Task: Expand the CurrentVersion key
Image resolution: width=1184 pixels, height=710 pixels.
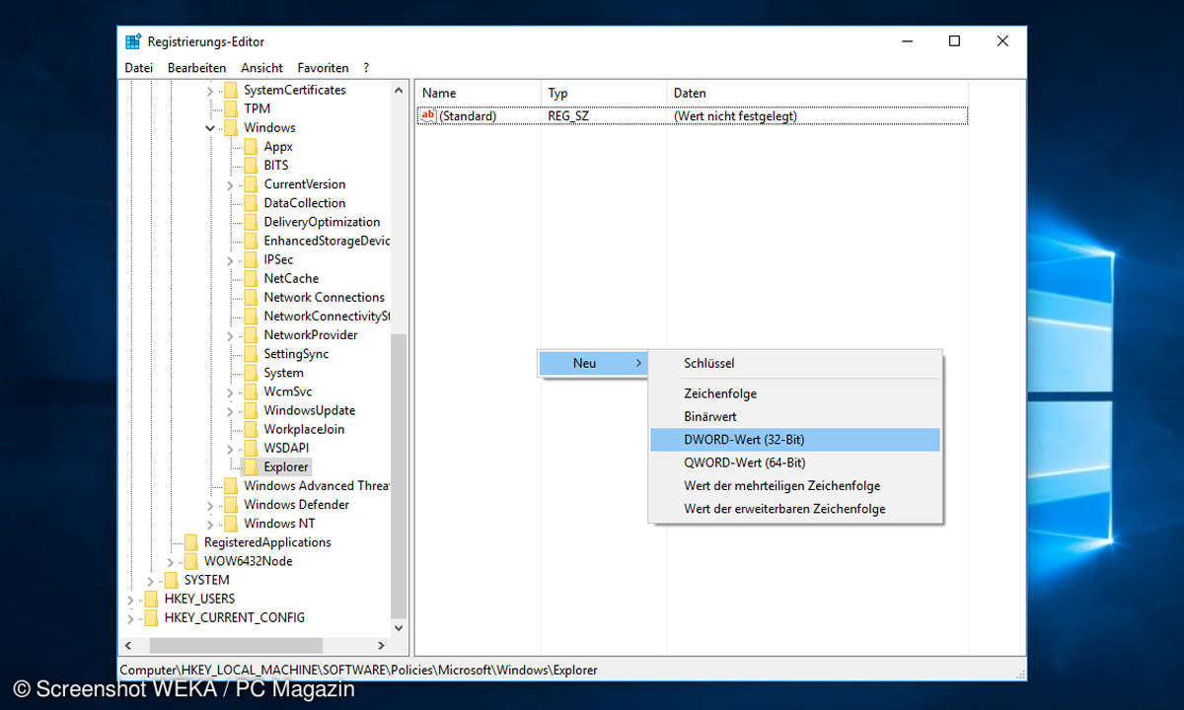Action: point(230,185)
